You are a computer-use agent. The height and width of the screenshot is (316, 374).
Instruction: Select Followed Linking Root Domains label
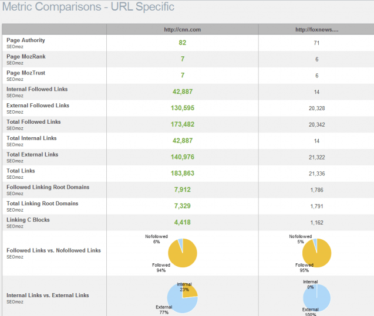[x=48, y=187]
